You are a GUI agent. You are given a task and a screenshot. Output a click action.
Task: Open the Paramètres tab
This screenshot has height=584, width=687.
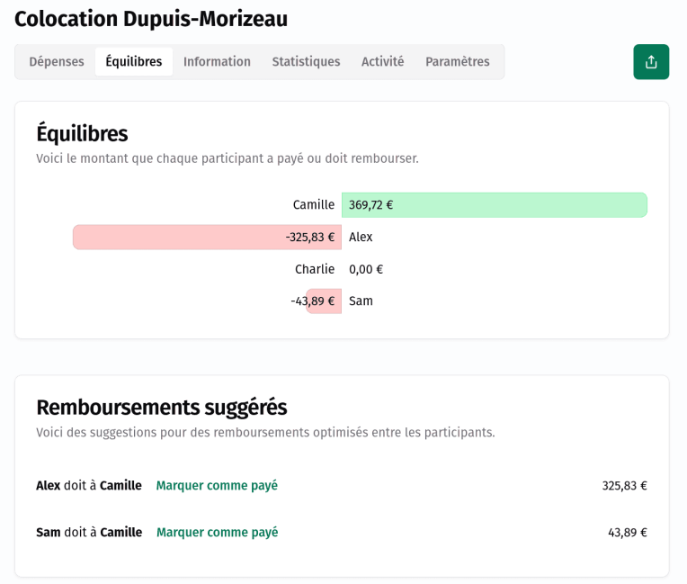[457, 62]
